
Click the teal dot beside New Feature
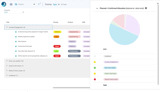click(x=16, y=41)
